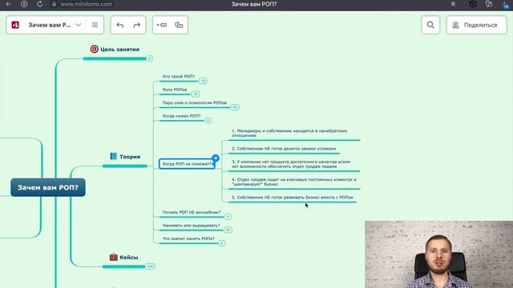The width and height of the screenshot is (513, 288).
Task: Click the presenter webcam video overlay
Action: (x=438, y=254)
